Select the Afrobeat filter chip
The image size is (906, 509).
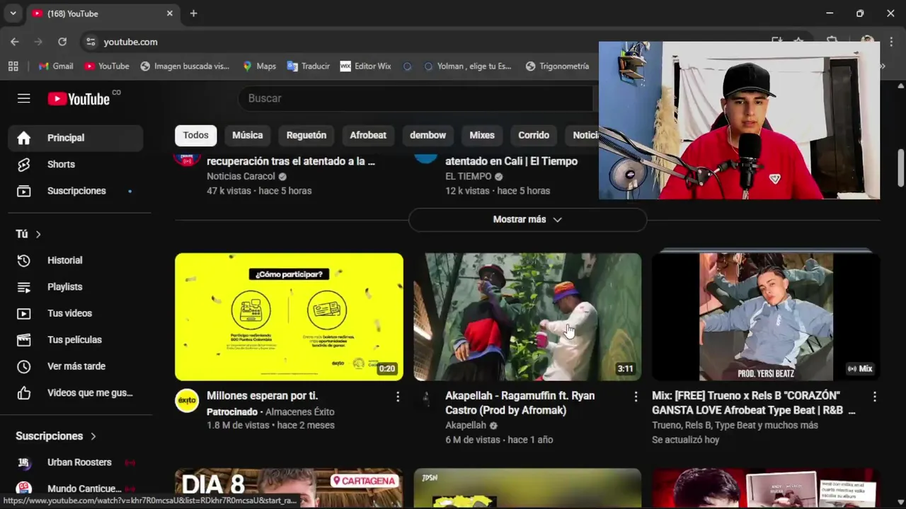click(x=368, y=135)
